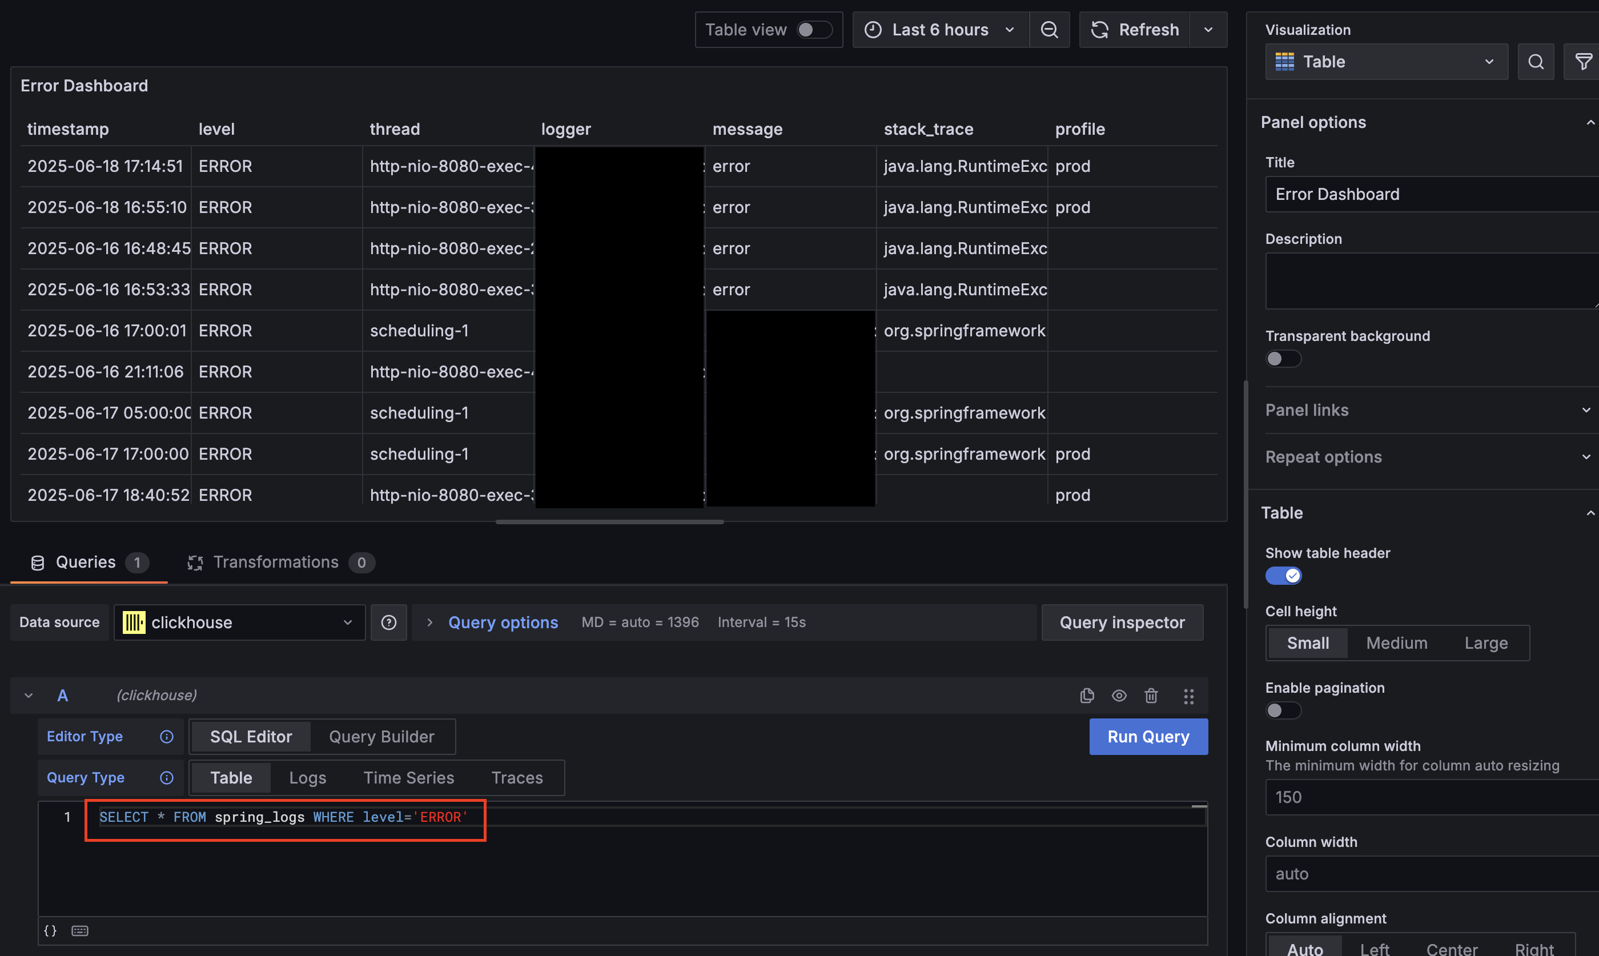Select Traces query type
The image size is (1599, 956).
click(x=517, y=778)
